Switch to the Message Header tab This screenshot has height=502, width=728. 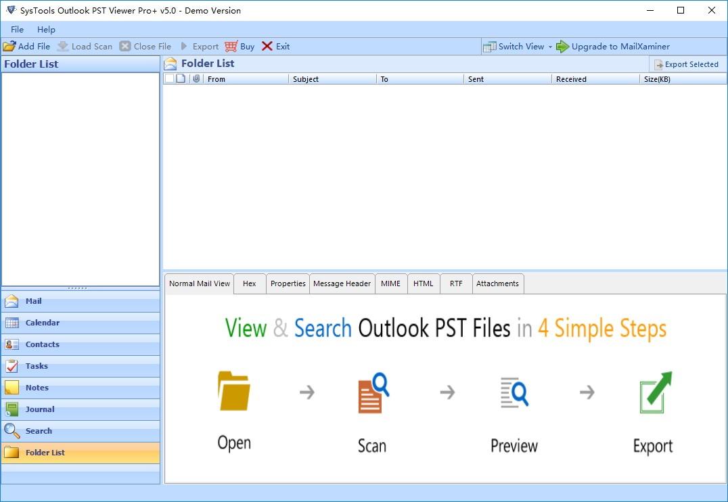(342, 283)
